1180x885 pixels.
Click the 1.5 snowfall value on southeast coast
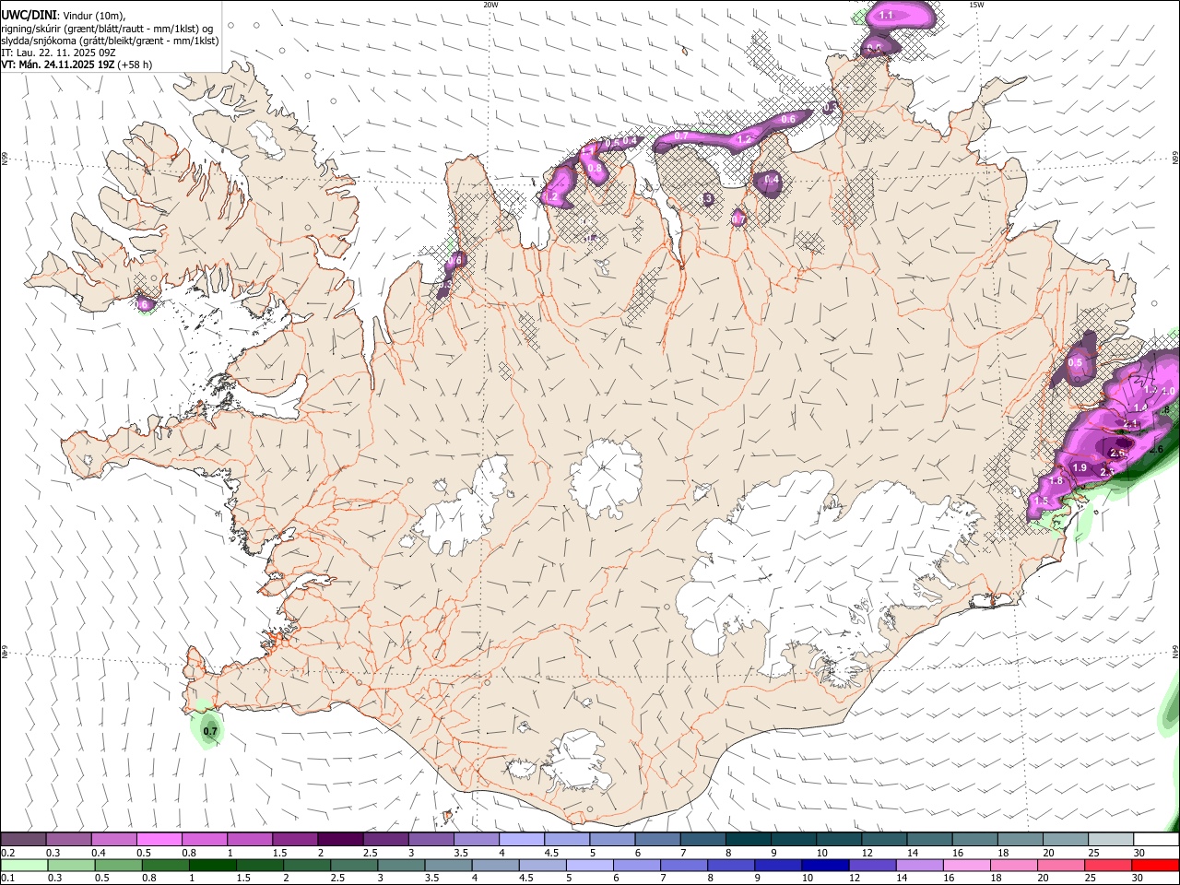(x=1042, y=501)
